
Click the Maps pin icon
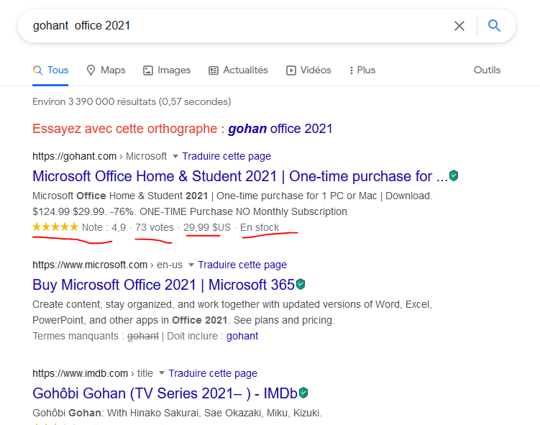coord(91,70)
